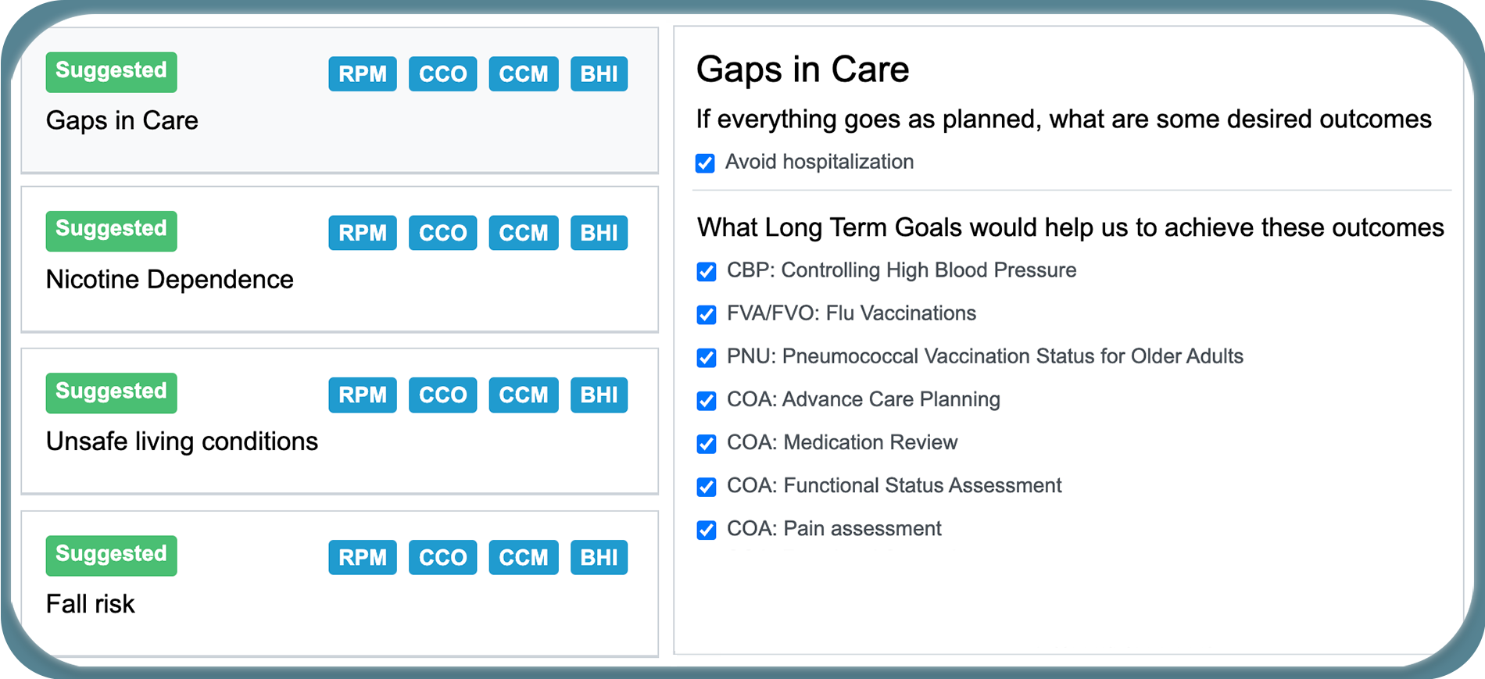The height and width of the screenshot is (679, 1485).
Task: Toggle COA: Functional Status Assessment checkbox
Action: coord(706,486)
